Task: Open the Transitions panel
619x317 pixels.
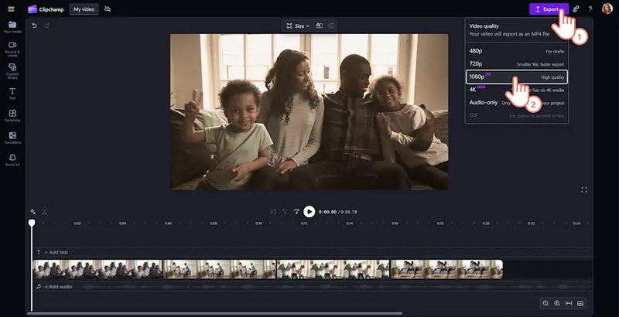Action: tap(12, 138)
